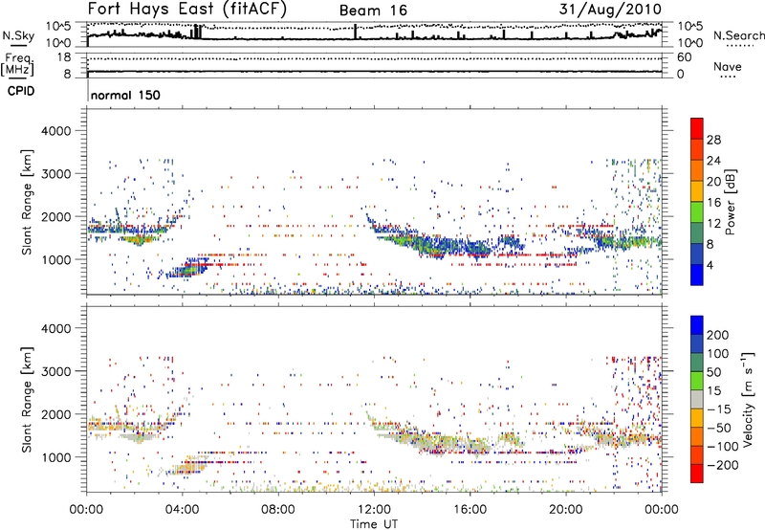Screen dimensions: 765x530
Task: Click the date '31/Aug/2010'
Action: (610, 9)
